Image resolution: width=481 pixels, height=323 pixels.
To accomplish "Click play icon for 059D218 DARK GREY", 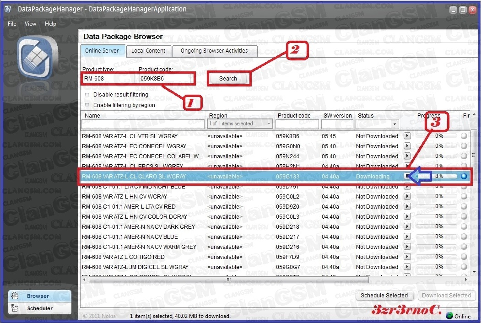I will coord(407,226).
